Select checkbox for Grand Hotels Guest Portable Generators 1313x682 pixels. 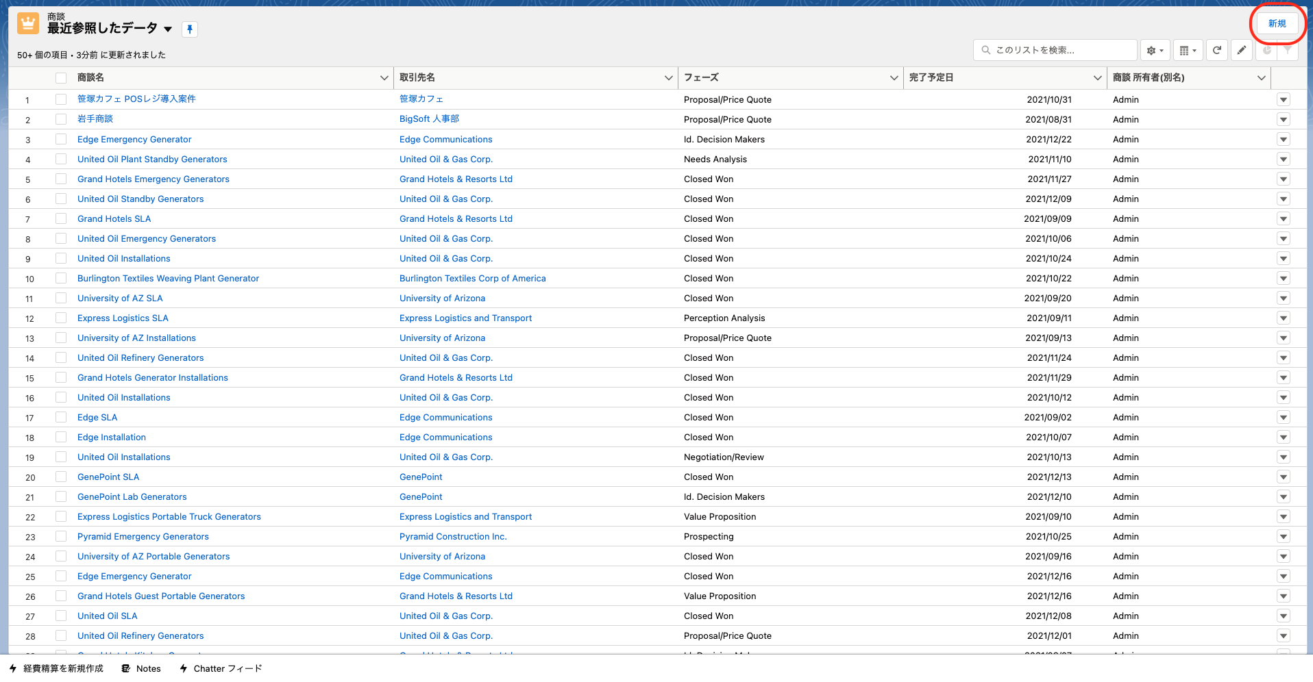coord(61,596)
